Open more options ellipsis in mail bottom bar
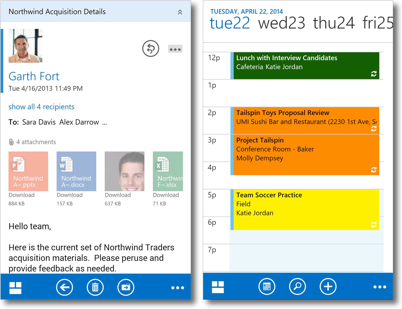 tap(178, 288)
